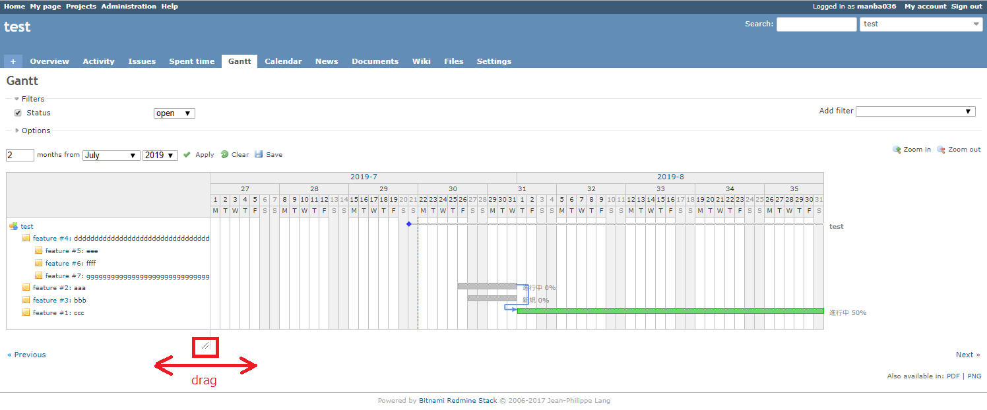Click the folder icon beside feature #2: aaa

tap(27, 287)
